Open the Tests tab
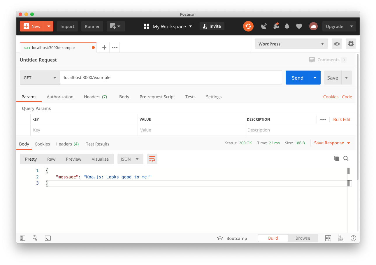The width and height of the screenshot is (376, 265). (190, 96)
